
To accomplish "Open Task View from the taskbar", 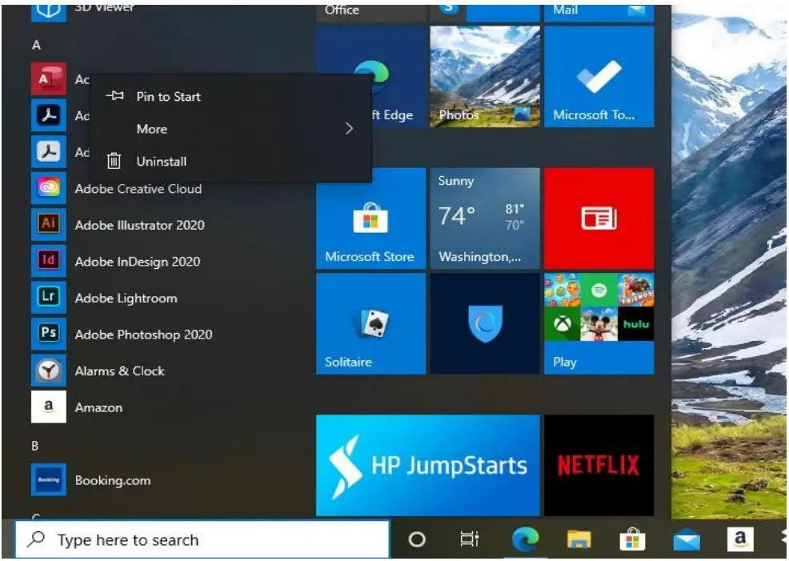I will pyautogui.click(x=471, y=539).
